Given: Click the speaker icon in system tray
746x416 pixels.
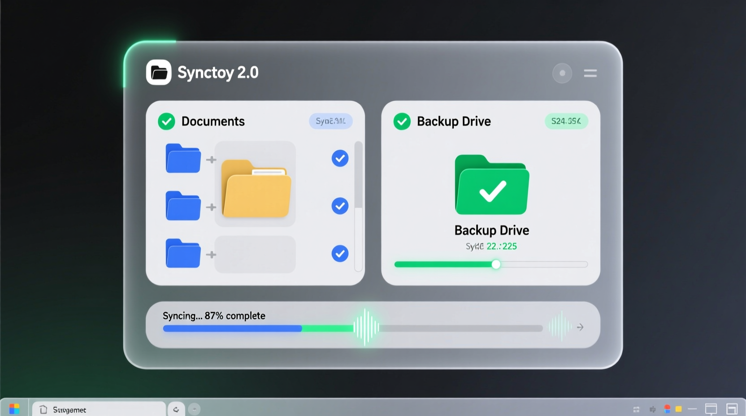Looking at the screenshot, I should 653,409.
